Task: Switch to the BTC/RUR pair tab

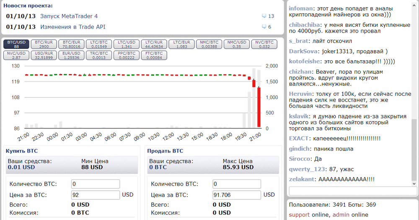Action: 44,44
